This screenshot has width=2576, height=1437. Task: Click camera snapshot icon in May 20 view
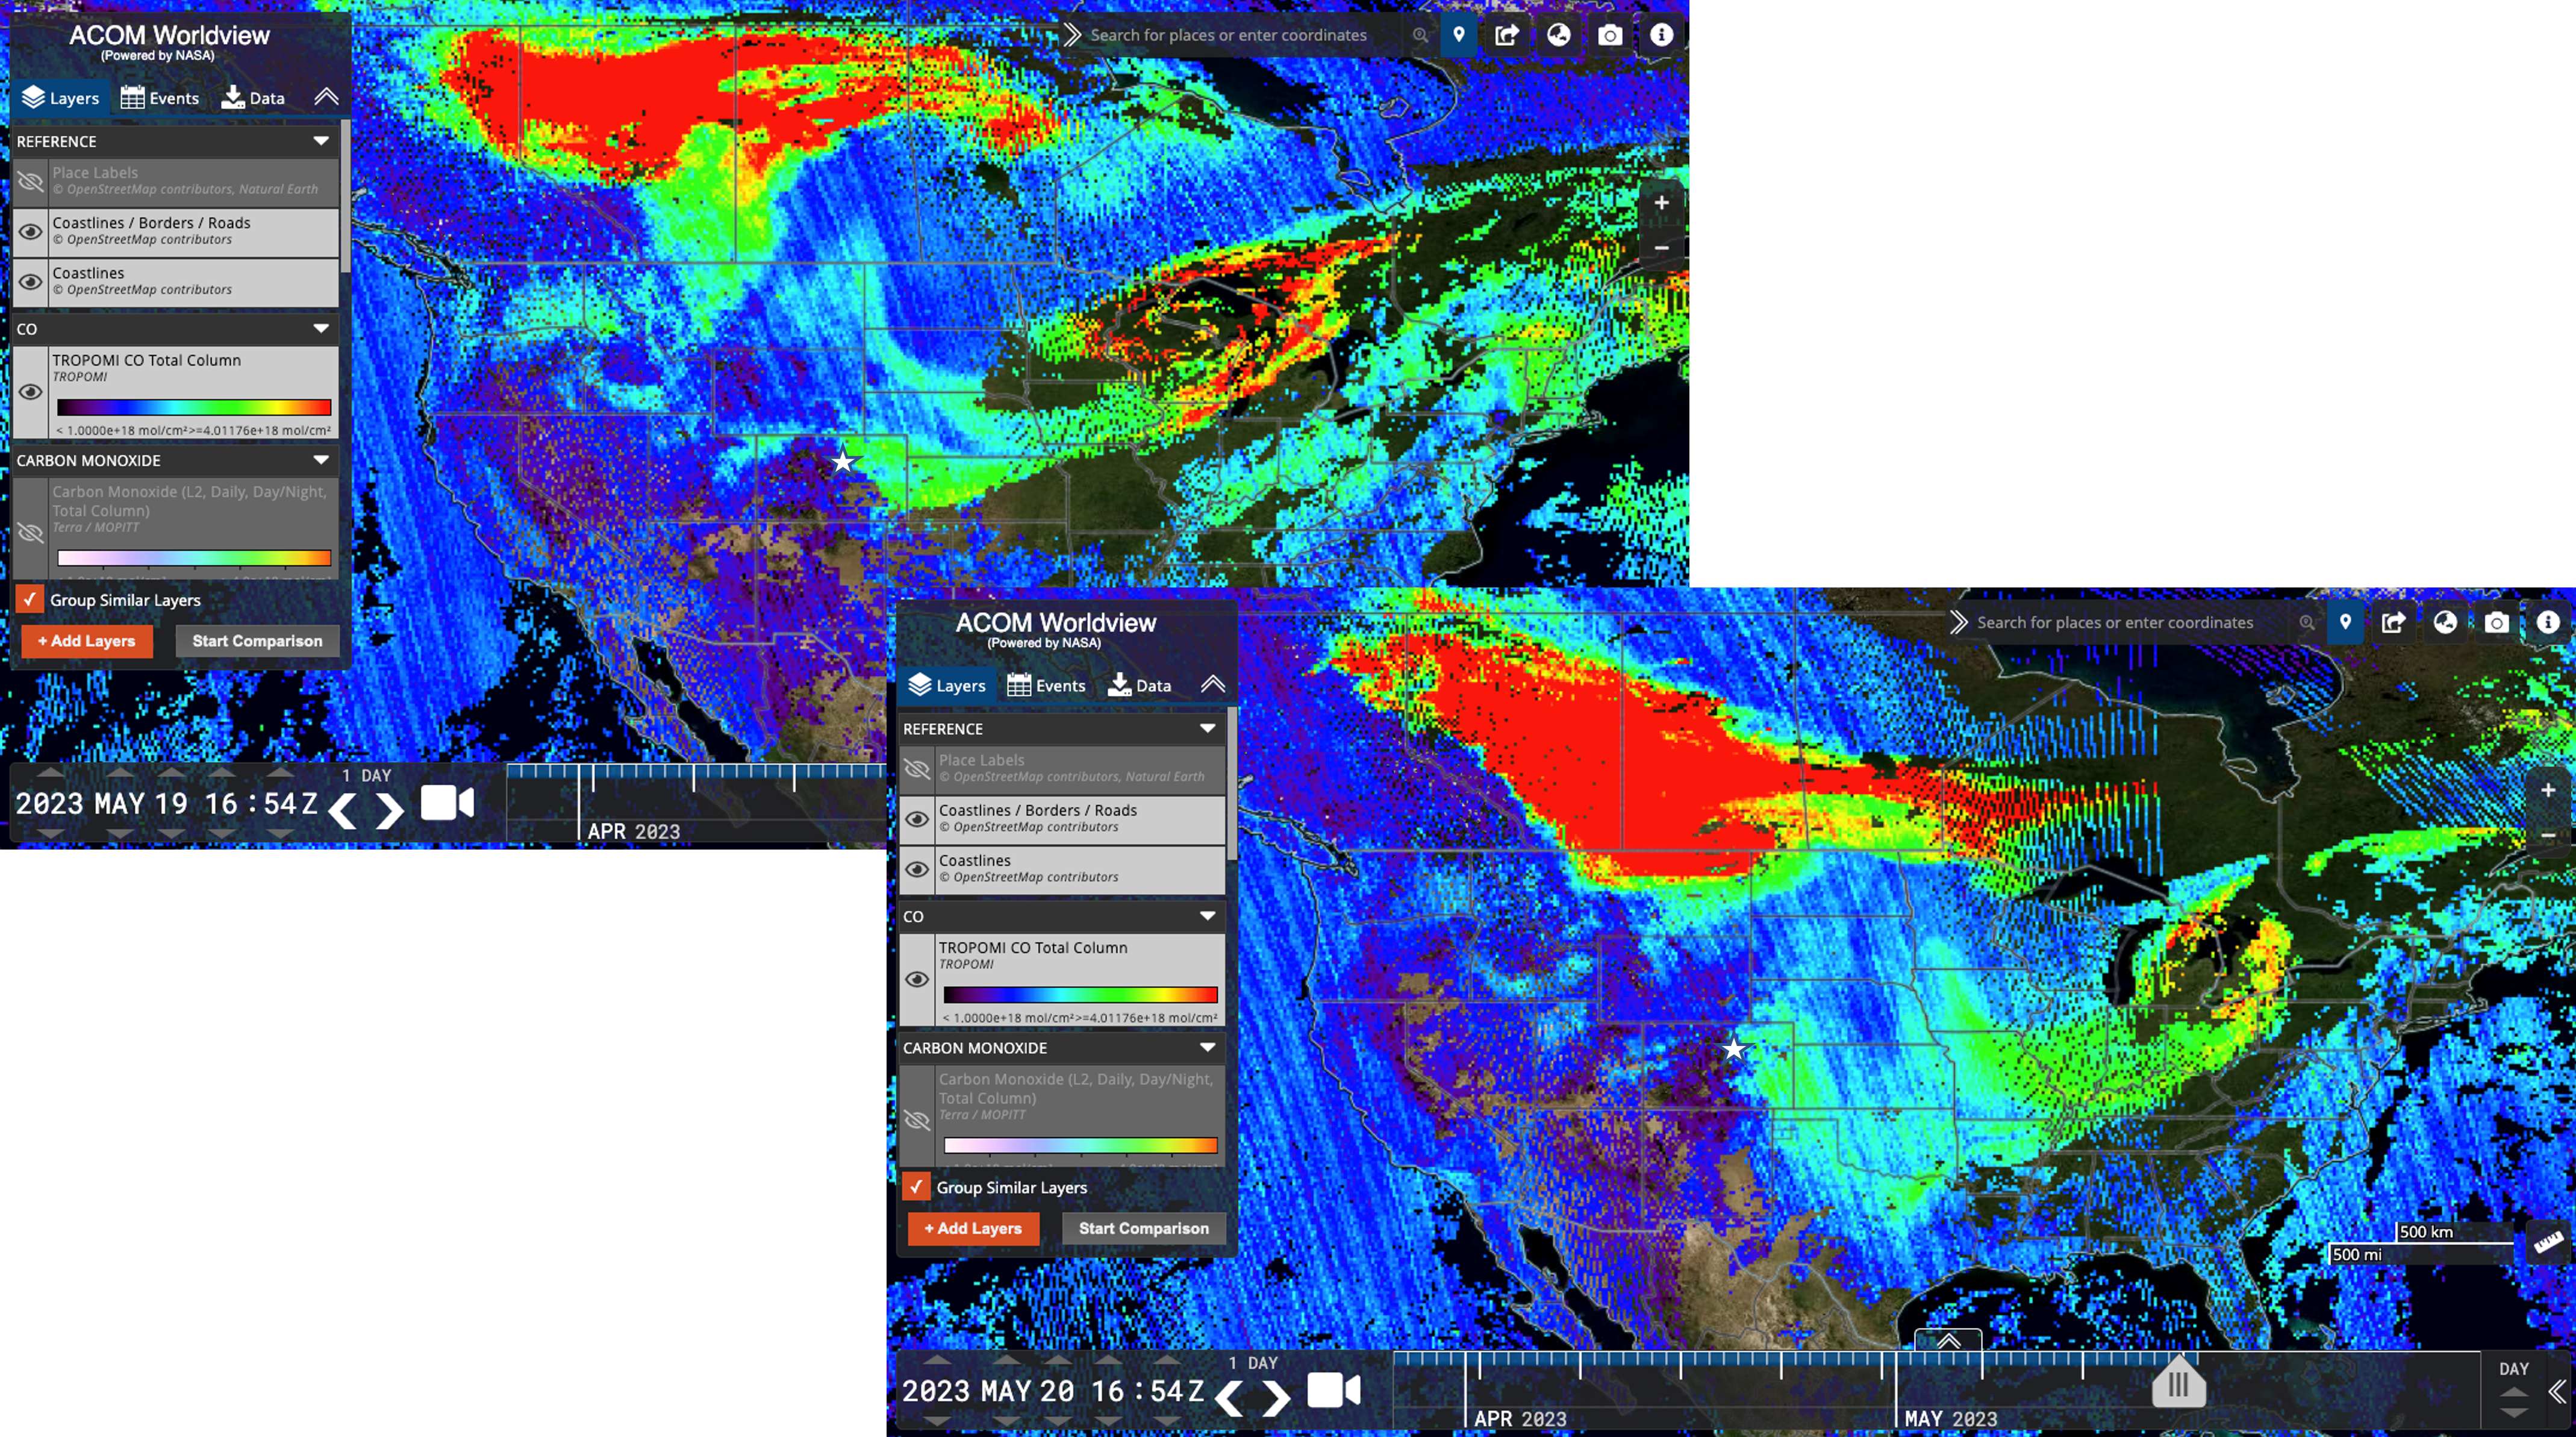2496,622
